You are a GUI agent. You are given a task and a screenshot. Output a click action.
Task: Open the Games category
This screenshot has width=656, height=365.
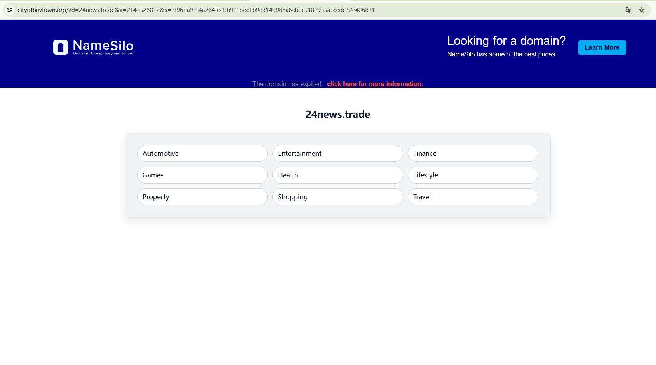tap(202, 175)
